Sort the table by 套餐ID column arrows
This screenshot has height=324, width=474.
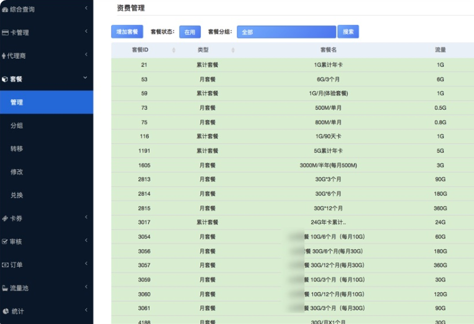[x=173, y=50]
